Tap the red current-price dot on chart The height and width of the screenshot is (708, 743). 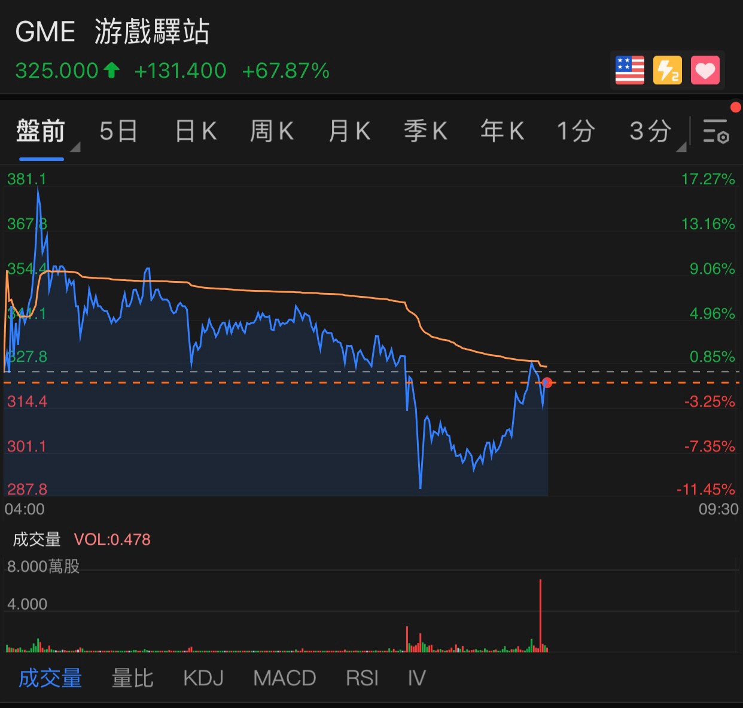coord(547,383)
